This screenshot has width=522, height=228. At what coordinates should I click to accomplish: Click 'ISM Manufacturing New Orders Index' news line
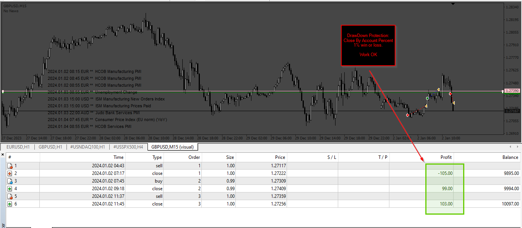[x=106, y=99]
